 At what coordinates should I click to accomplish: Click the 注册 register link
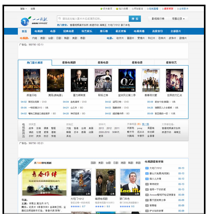pyautogui.click(x=33, y=9)
